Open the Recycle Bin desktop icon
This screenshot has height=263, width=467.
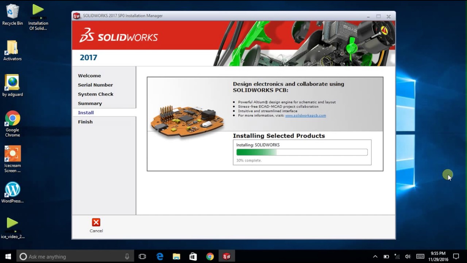pyautogui.click(x=12, y=15)
